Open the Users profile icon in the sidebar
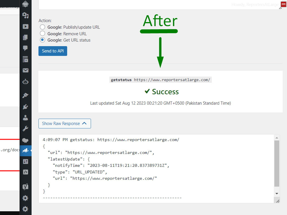The image size is (287, 215). pos(25,118)
